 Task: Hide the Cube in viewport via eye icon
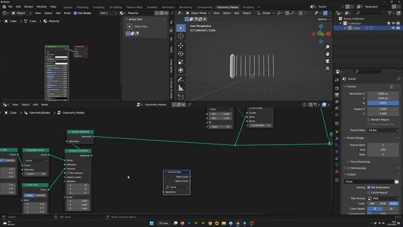click(x=393, y=28)
